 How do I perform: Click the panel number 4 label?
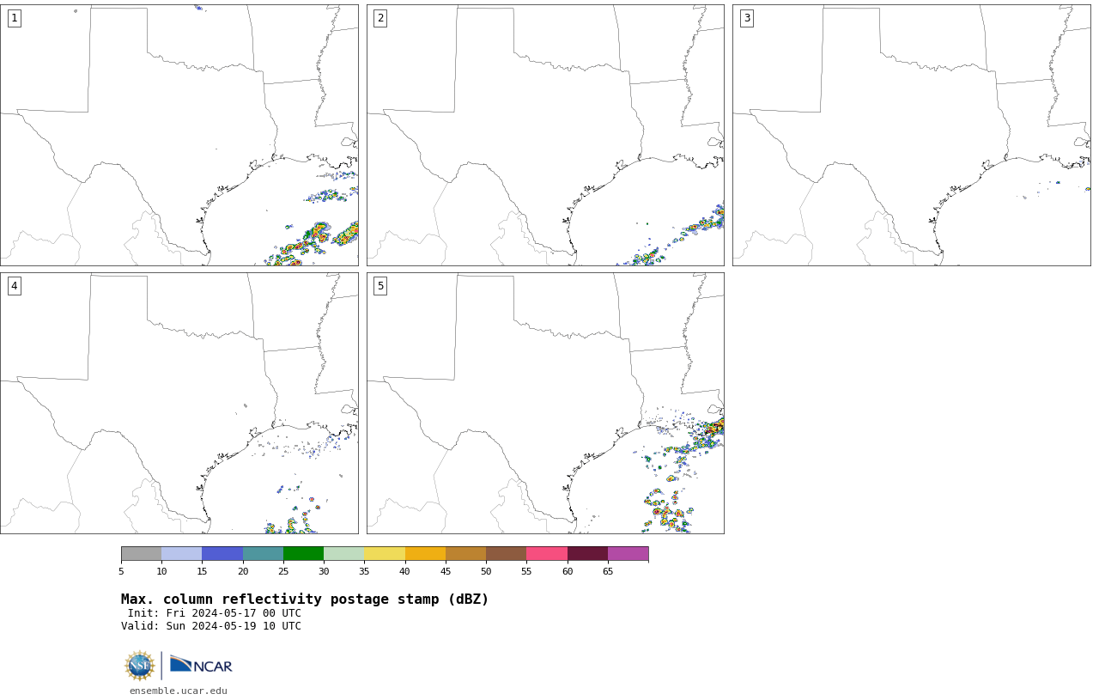[x=14, y=286]
